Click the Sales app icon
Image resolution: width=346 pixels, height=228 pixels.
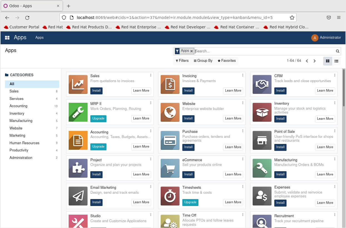(x=78, y=84)
